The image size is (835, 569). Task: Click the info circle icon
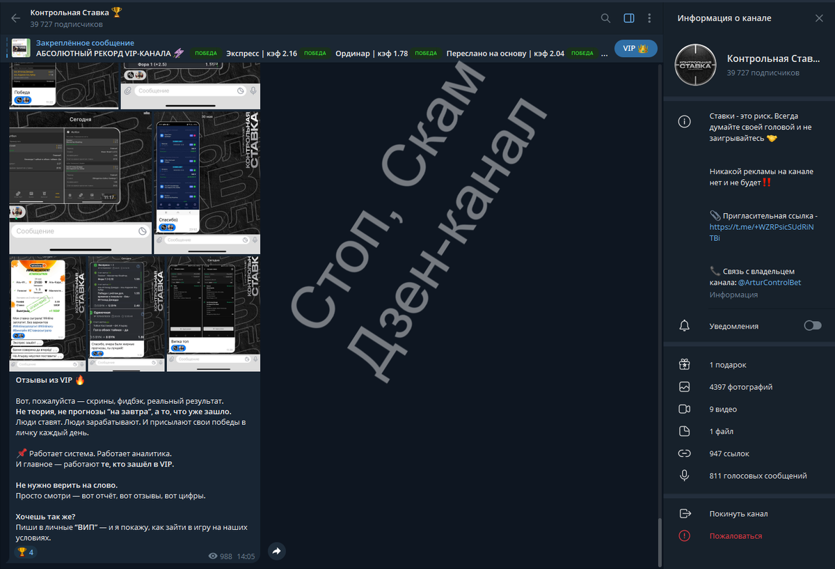click(685, 122)
